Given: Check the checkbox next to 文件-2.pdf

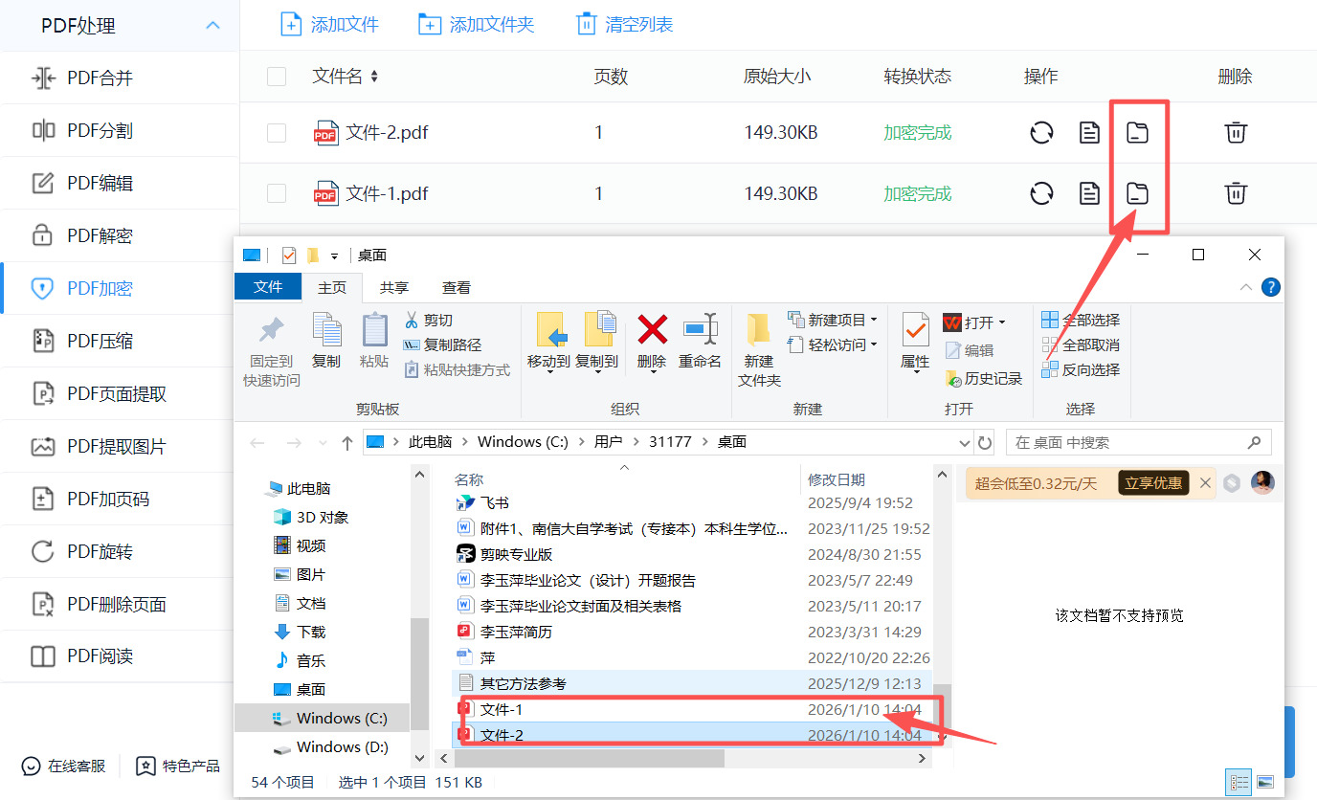Looking at the screenshot, I should [277, 132].
